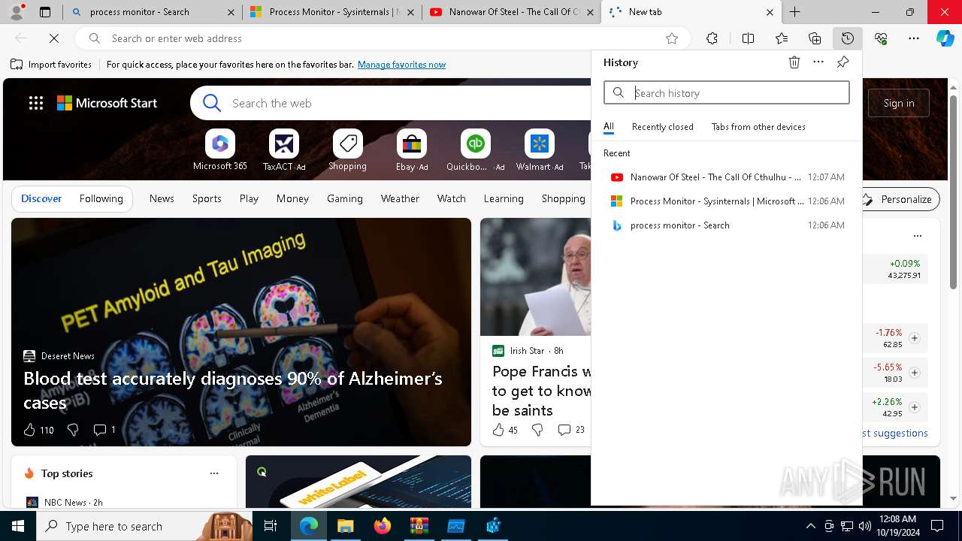Like the Pope Francis article

click(x=504, y=430)
